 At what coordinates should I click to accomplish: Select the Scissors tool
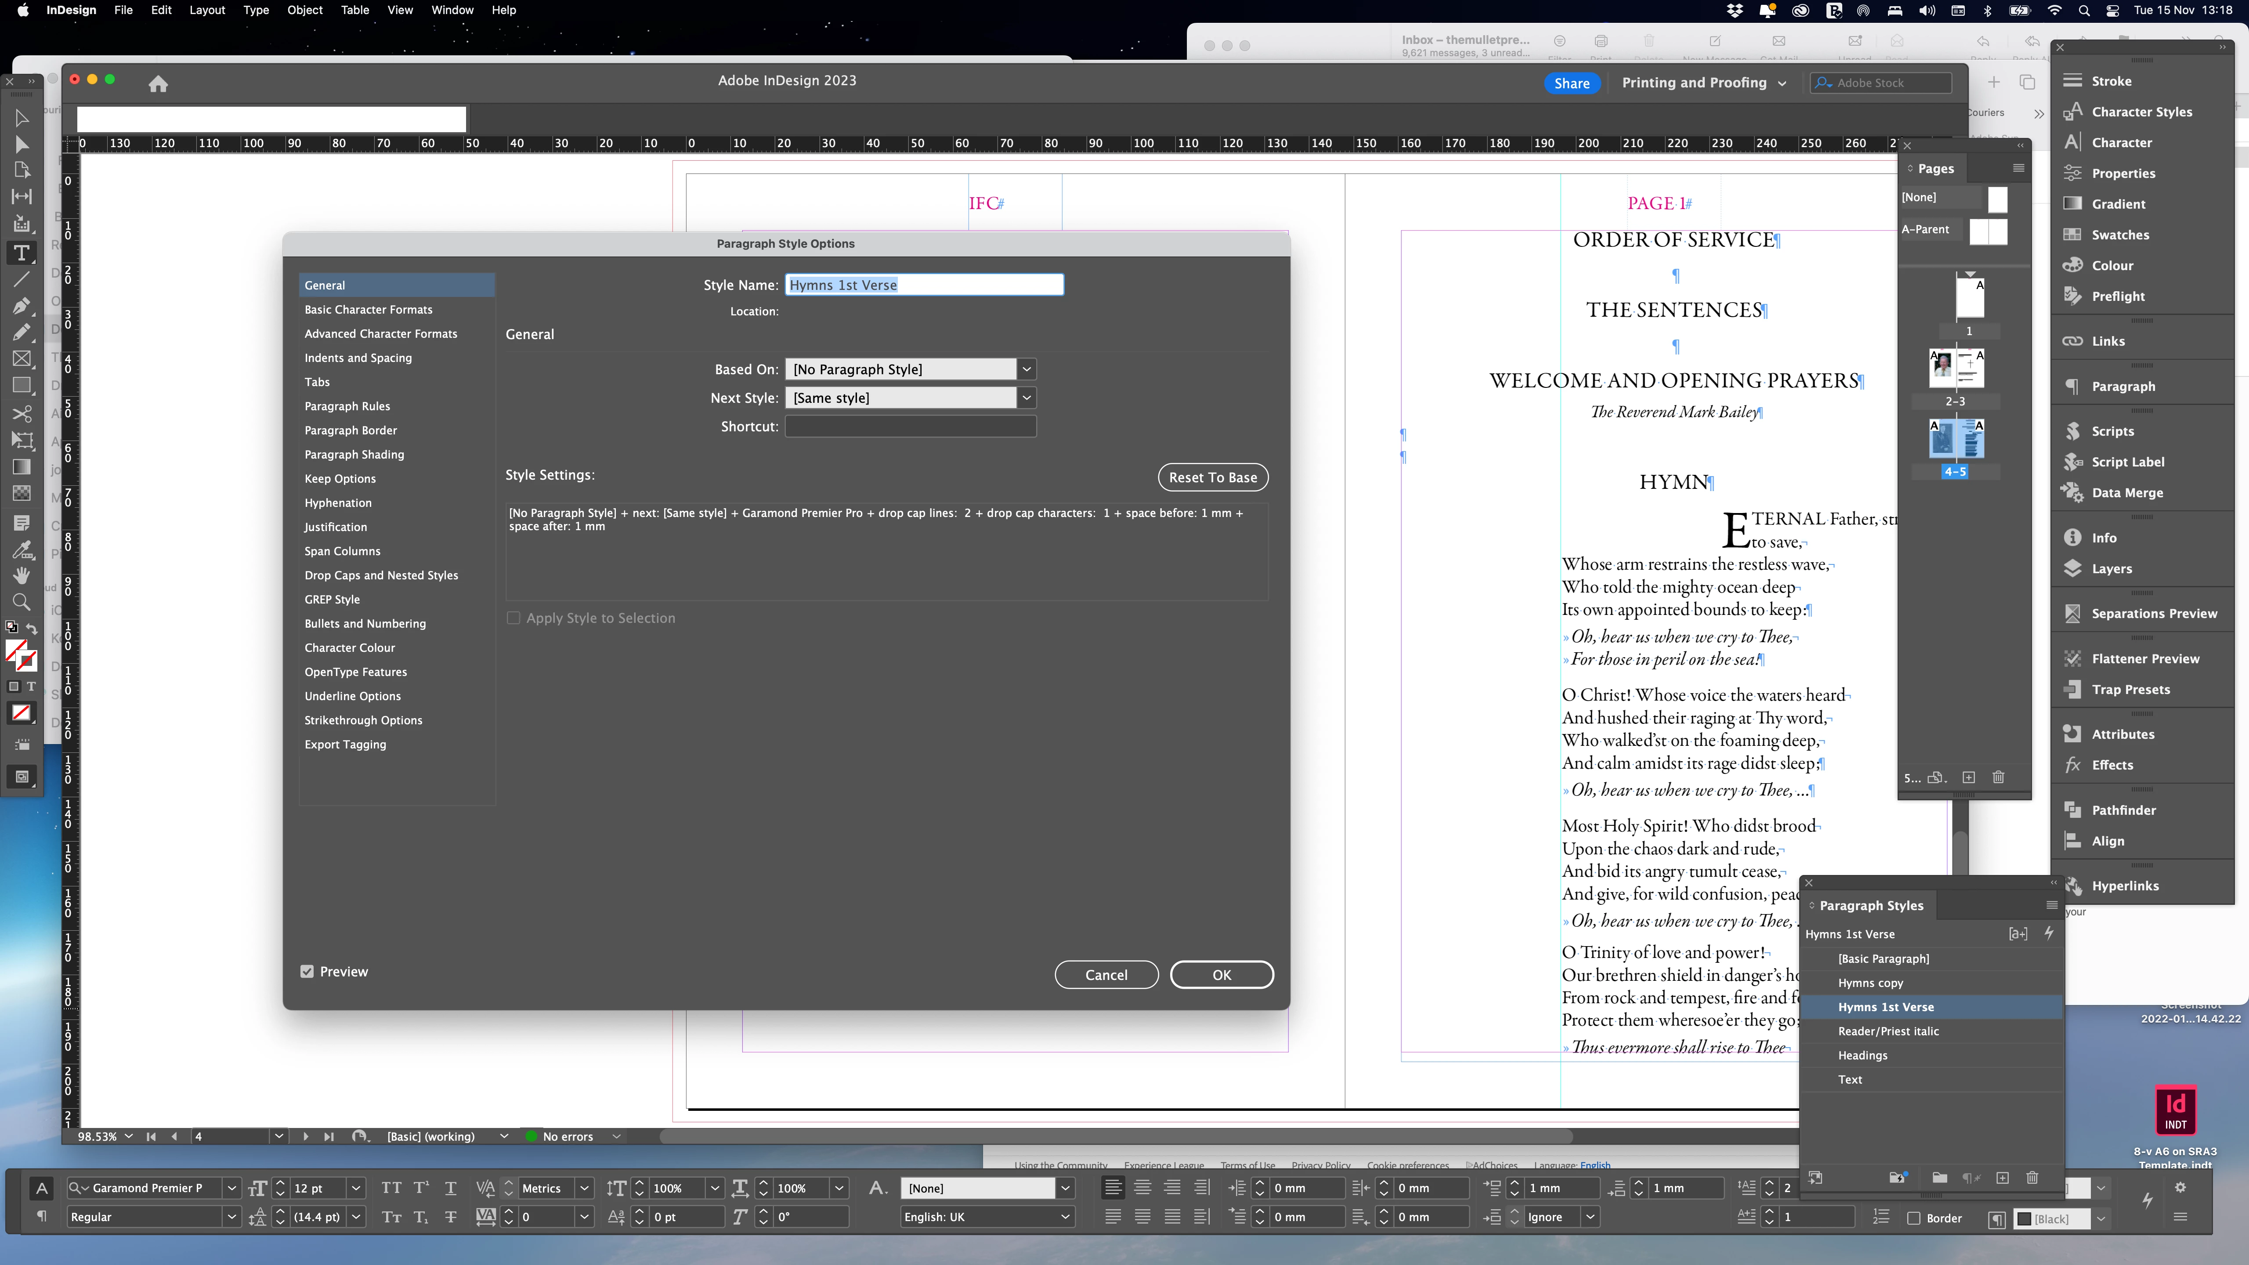(x=22, y=414)
